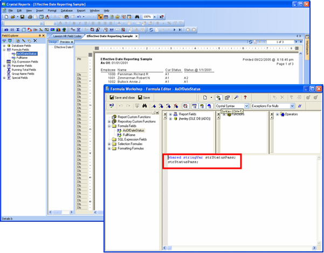Click the page number field showing 1 of 3
This screenshot has height=253, width=324.
pos(280,42)
